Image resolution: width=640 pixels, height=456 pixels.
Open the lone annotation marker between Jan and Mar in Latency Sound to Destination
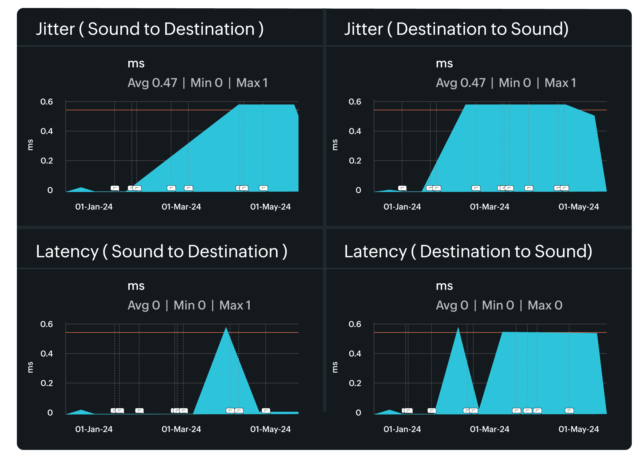point(139,411)
